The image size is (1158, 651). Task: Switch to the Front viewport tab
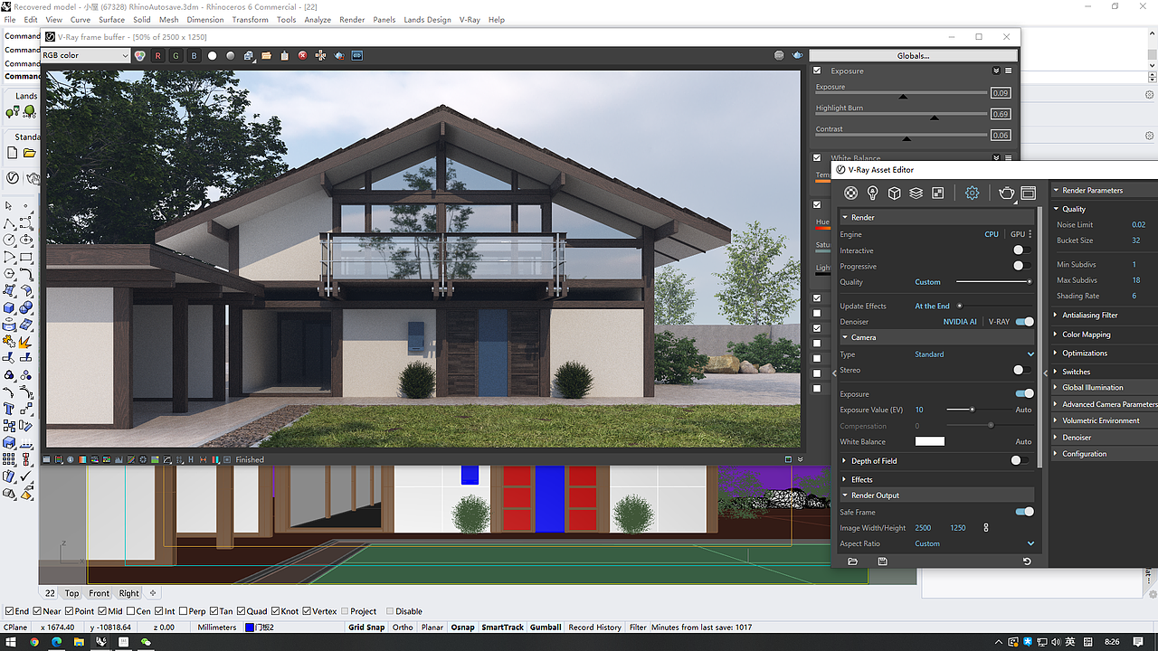point(99,593)
